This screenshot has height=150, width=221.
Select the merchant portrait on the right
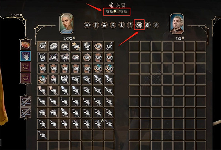(x=177, y=24)
